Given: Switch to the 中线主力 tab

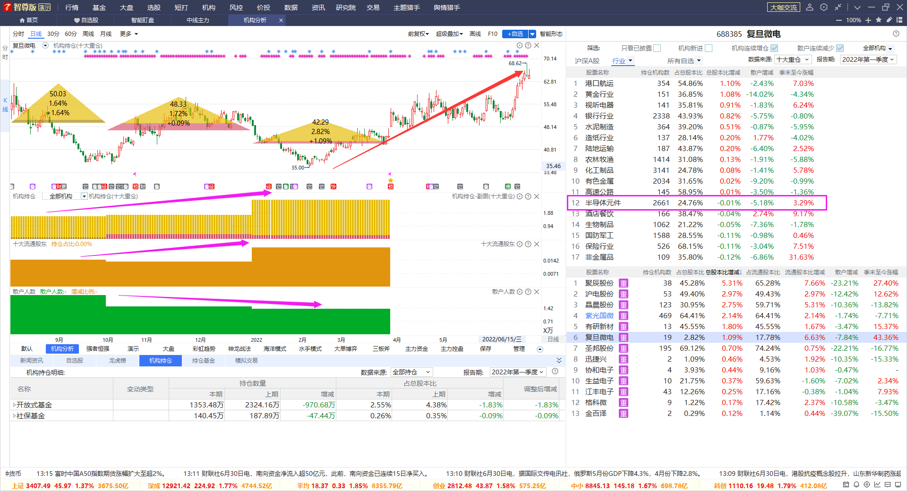Looking at the screenshot, I should pos(197,20).
